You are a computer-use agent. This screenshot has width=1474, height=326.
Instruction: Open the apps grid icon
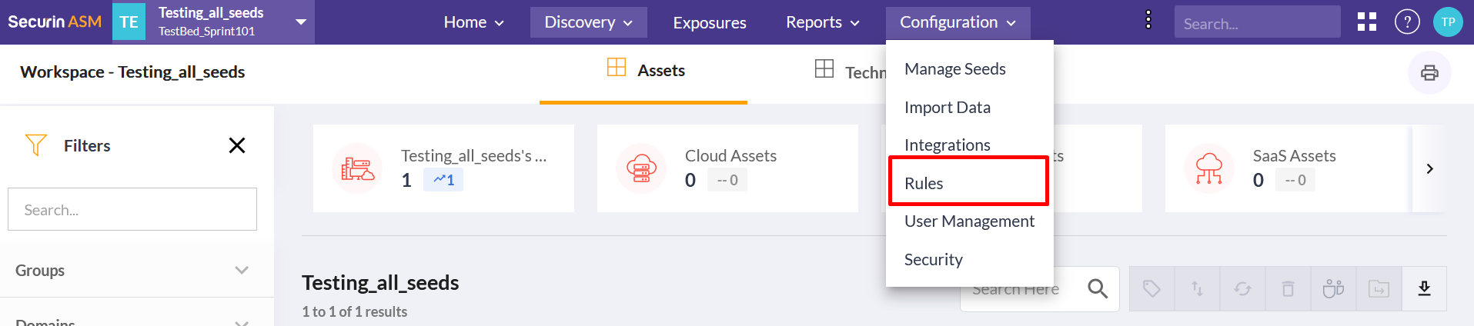[1367, 22]
